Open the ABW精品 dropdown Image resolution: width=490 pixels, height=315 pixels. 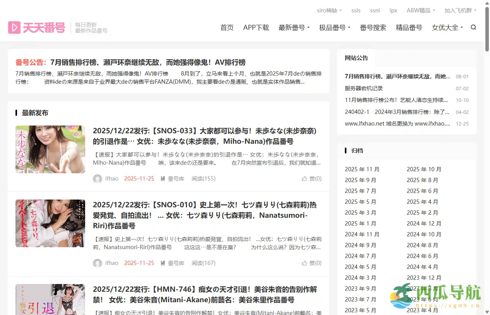(421, 10)
